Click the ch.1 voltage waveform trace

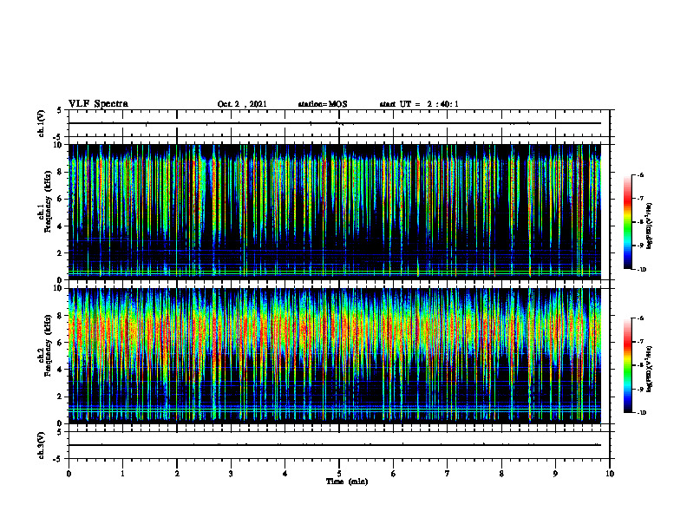click(x=335, y=123)
